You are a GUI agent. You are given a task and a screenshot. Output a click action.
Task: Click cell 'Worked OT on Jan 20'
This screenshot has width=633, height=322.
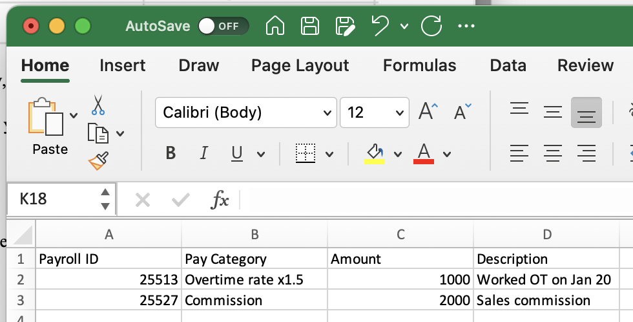click(546, 279)
